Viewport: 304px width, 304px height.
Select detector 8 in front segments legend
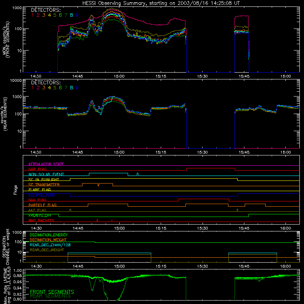click(71, 15)
